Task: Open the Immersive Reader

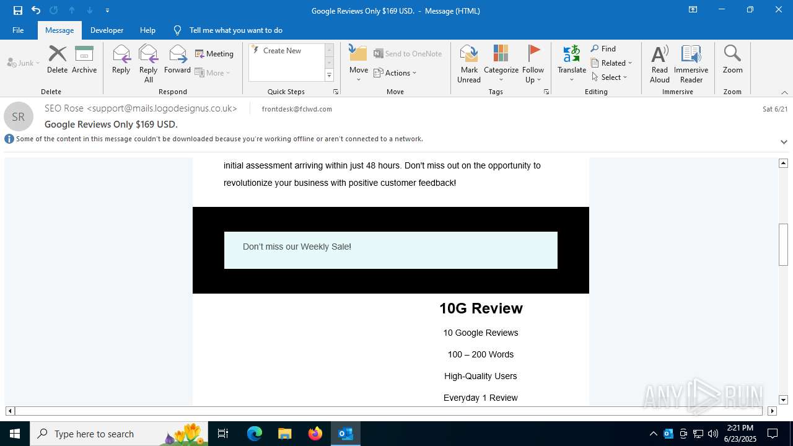Action: click(x=691, y=63)
